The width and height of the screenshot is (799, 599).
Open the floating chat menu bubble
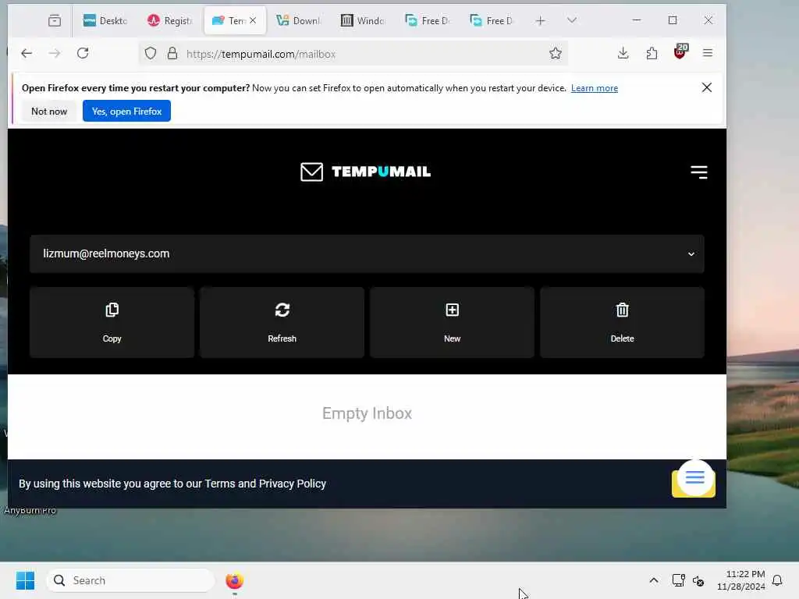694,478
